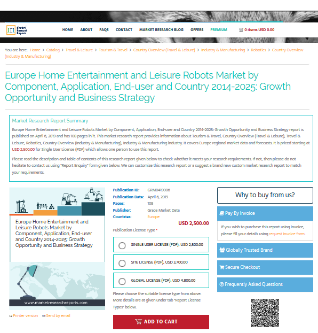Screen dimensions: 318x333
Task: Click Tourism & Travel breadcrumb link
Action: [x=113, y=50]
